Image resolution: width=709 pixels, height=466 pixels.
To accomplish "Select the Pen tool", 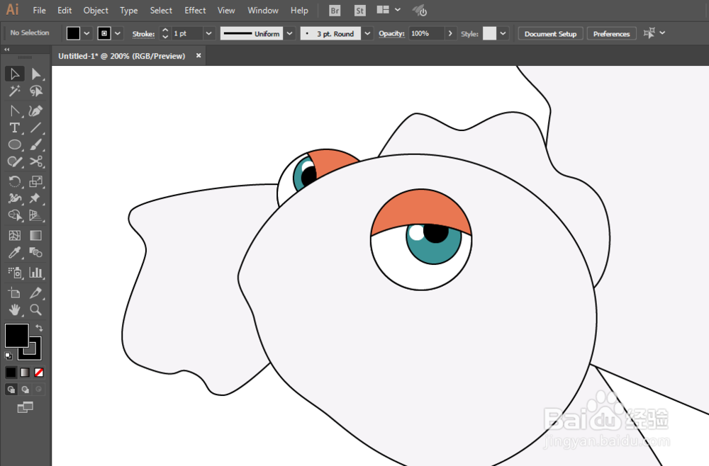I will tap(14, 111).
